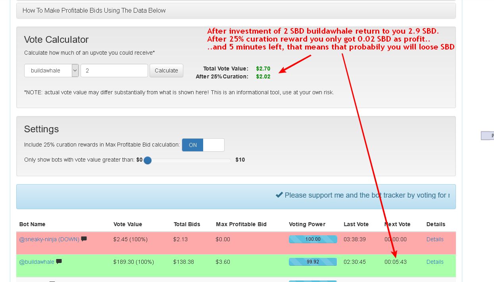The width and height of the screenshot is (494, 282).
Task: Click the Voting Power column header
Action: tap(307, 224)
